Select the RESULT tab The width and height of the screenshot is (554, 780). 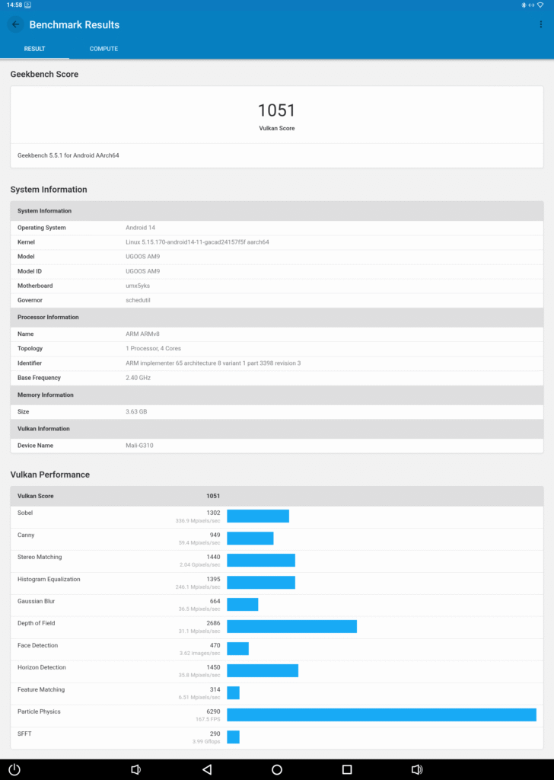(x=34, y=48)
